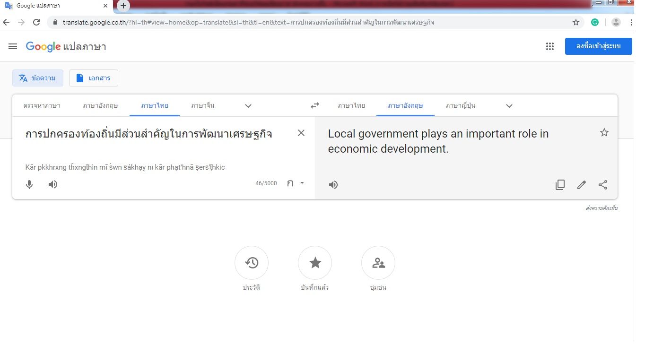
Task: Select the Thai keyboard input tool
Action: pos(290,183)
